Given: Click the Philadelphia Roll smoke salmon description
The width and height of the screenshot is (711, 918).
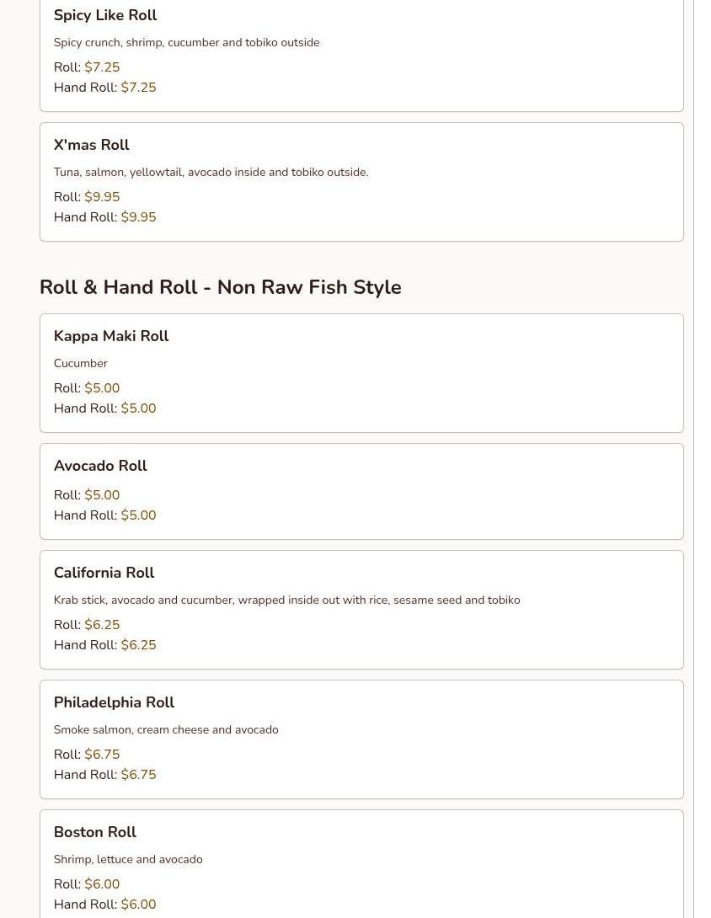Looking at the screenshot, I should click(165, 730).
